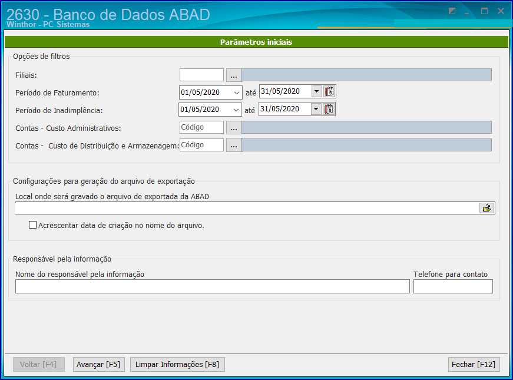
Task: Open Custo Administrativos accounts lookup button
Action: pyautogui.click(x=234, y=127)
